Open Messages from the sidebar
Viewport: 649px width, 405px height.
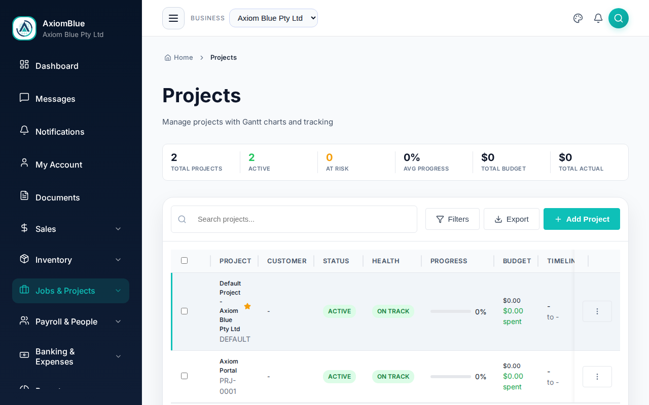[70, 99]
